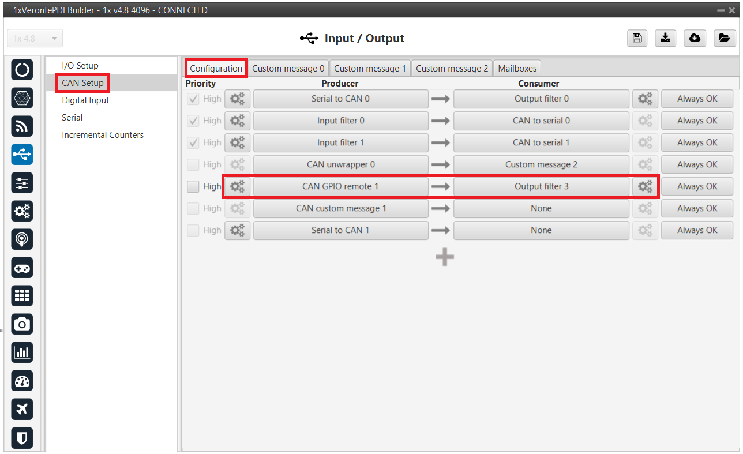This screenshot has height=454, width=743.
Task: Click the Serial to CAN 0 producer button
Action: (341, 99)
